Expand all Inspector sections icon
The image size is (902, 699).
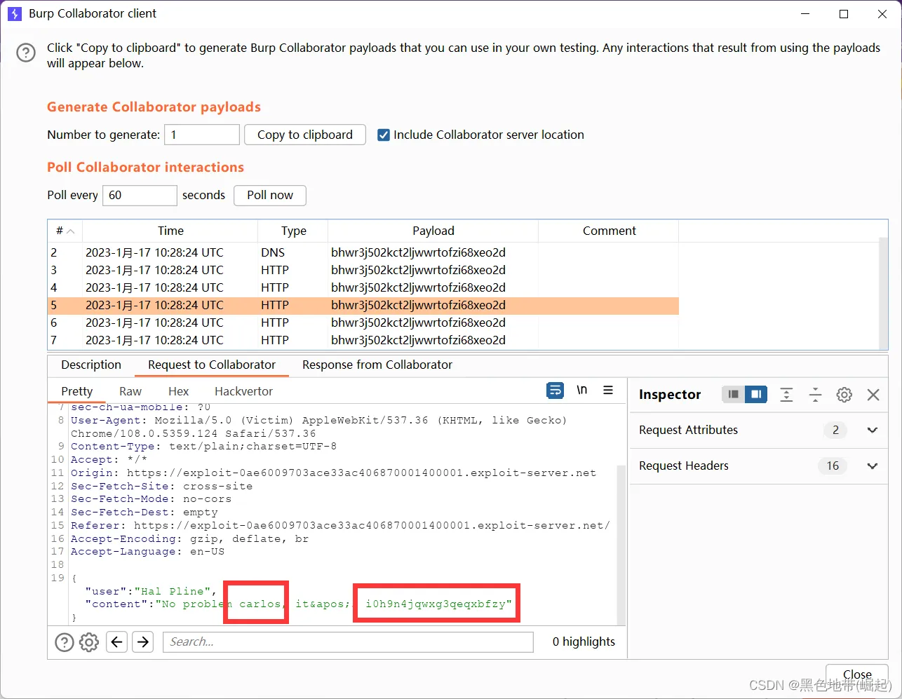tap(786, 395)
